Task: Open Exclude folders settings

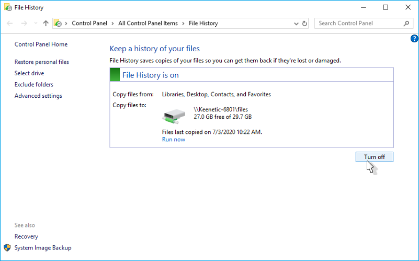Action: point(33,85)
